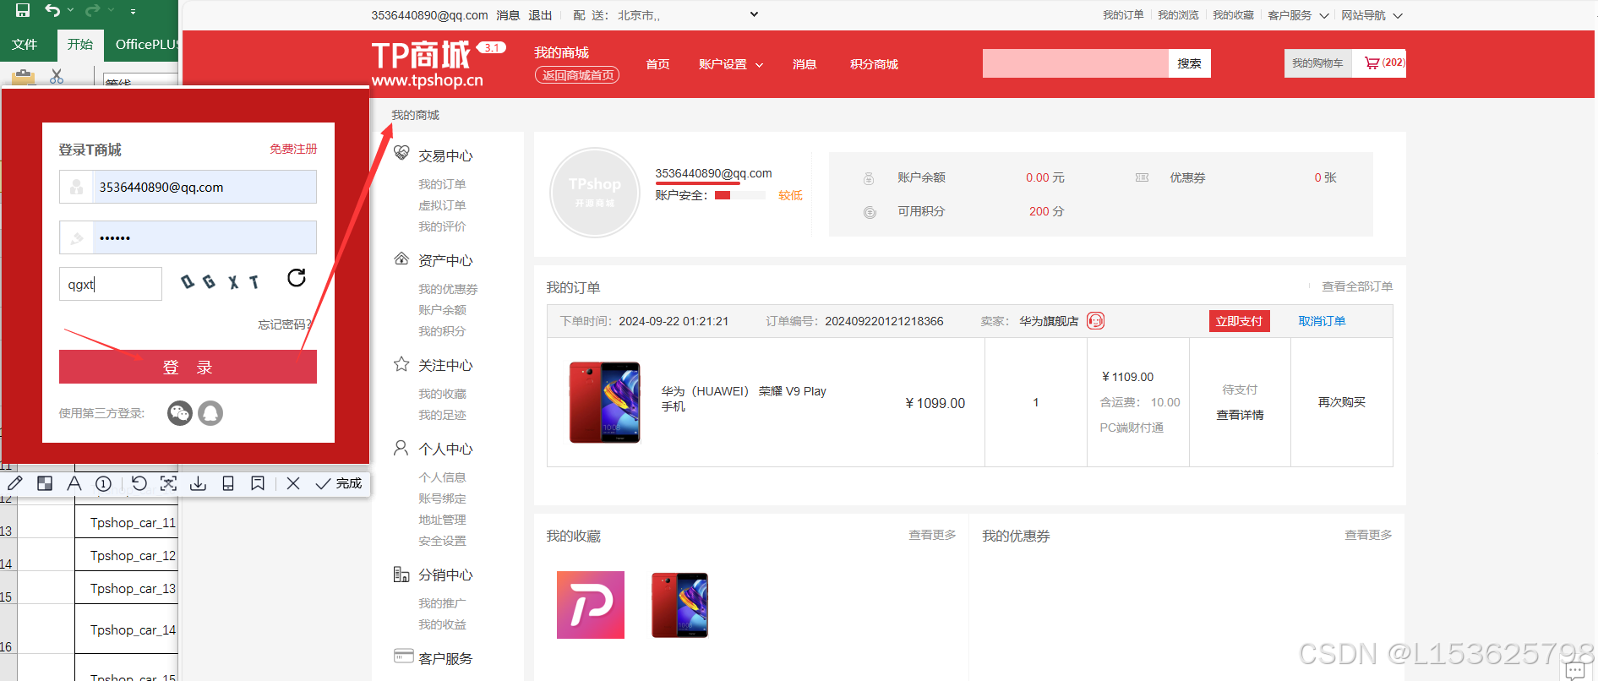Screen dimensions: 1598x681
Task: Open 我的优惠券 sidebar link
Action: (x=448, y=289)
